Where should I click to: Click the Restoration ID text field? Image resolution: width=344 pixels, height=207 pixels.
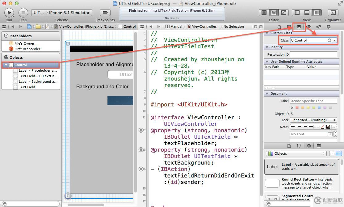point(313,54)
